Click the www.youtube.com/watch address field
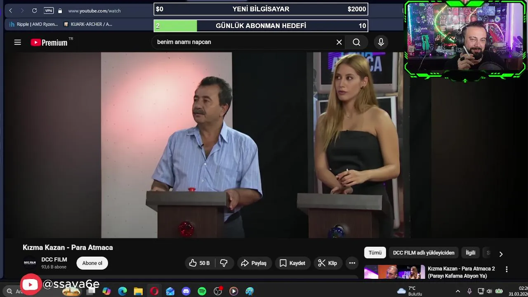Screen dimensions: 528x297 tap(94, 11)
